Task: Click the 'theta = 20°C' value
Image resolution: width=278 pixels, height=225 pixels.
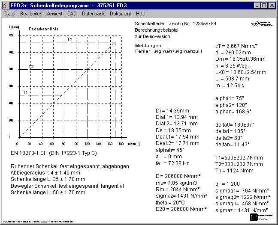Action: [x=170, y=203]
